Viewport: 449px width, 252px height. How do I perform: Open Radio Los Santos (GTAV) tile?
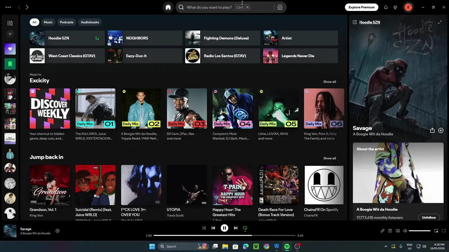click(x=223, y=56)
